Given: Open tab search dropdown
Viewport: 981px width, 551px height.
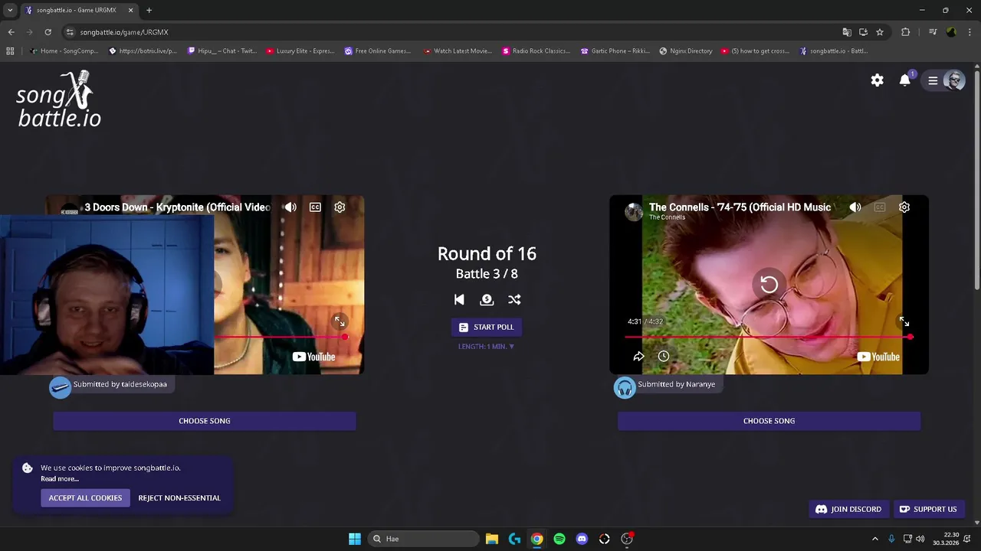Looking at the screenshot, I should pos(10,10).
